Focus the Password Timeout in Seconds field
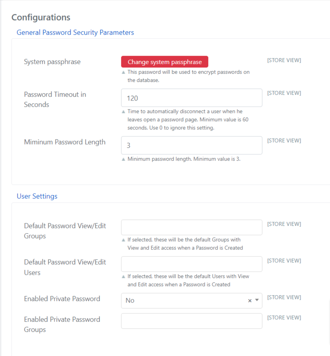The width and height of the screenshot is (330, 356). pyautogui.click(x=191, y=98)
